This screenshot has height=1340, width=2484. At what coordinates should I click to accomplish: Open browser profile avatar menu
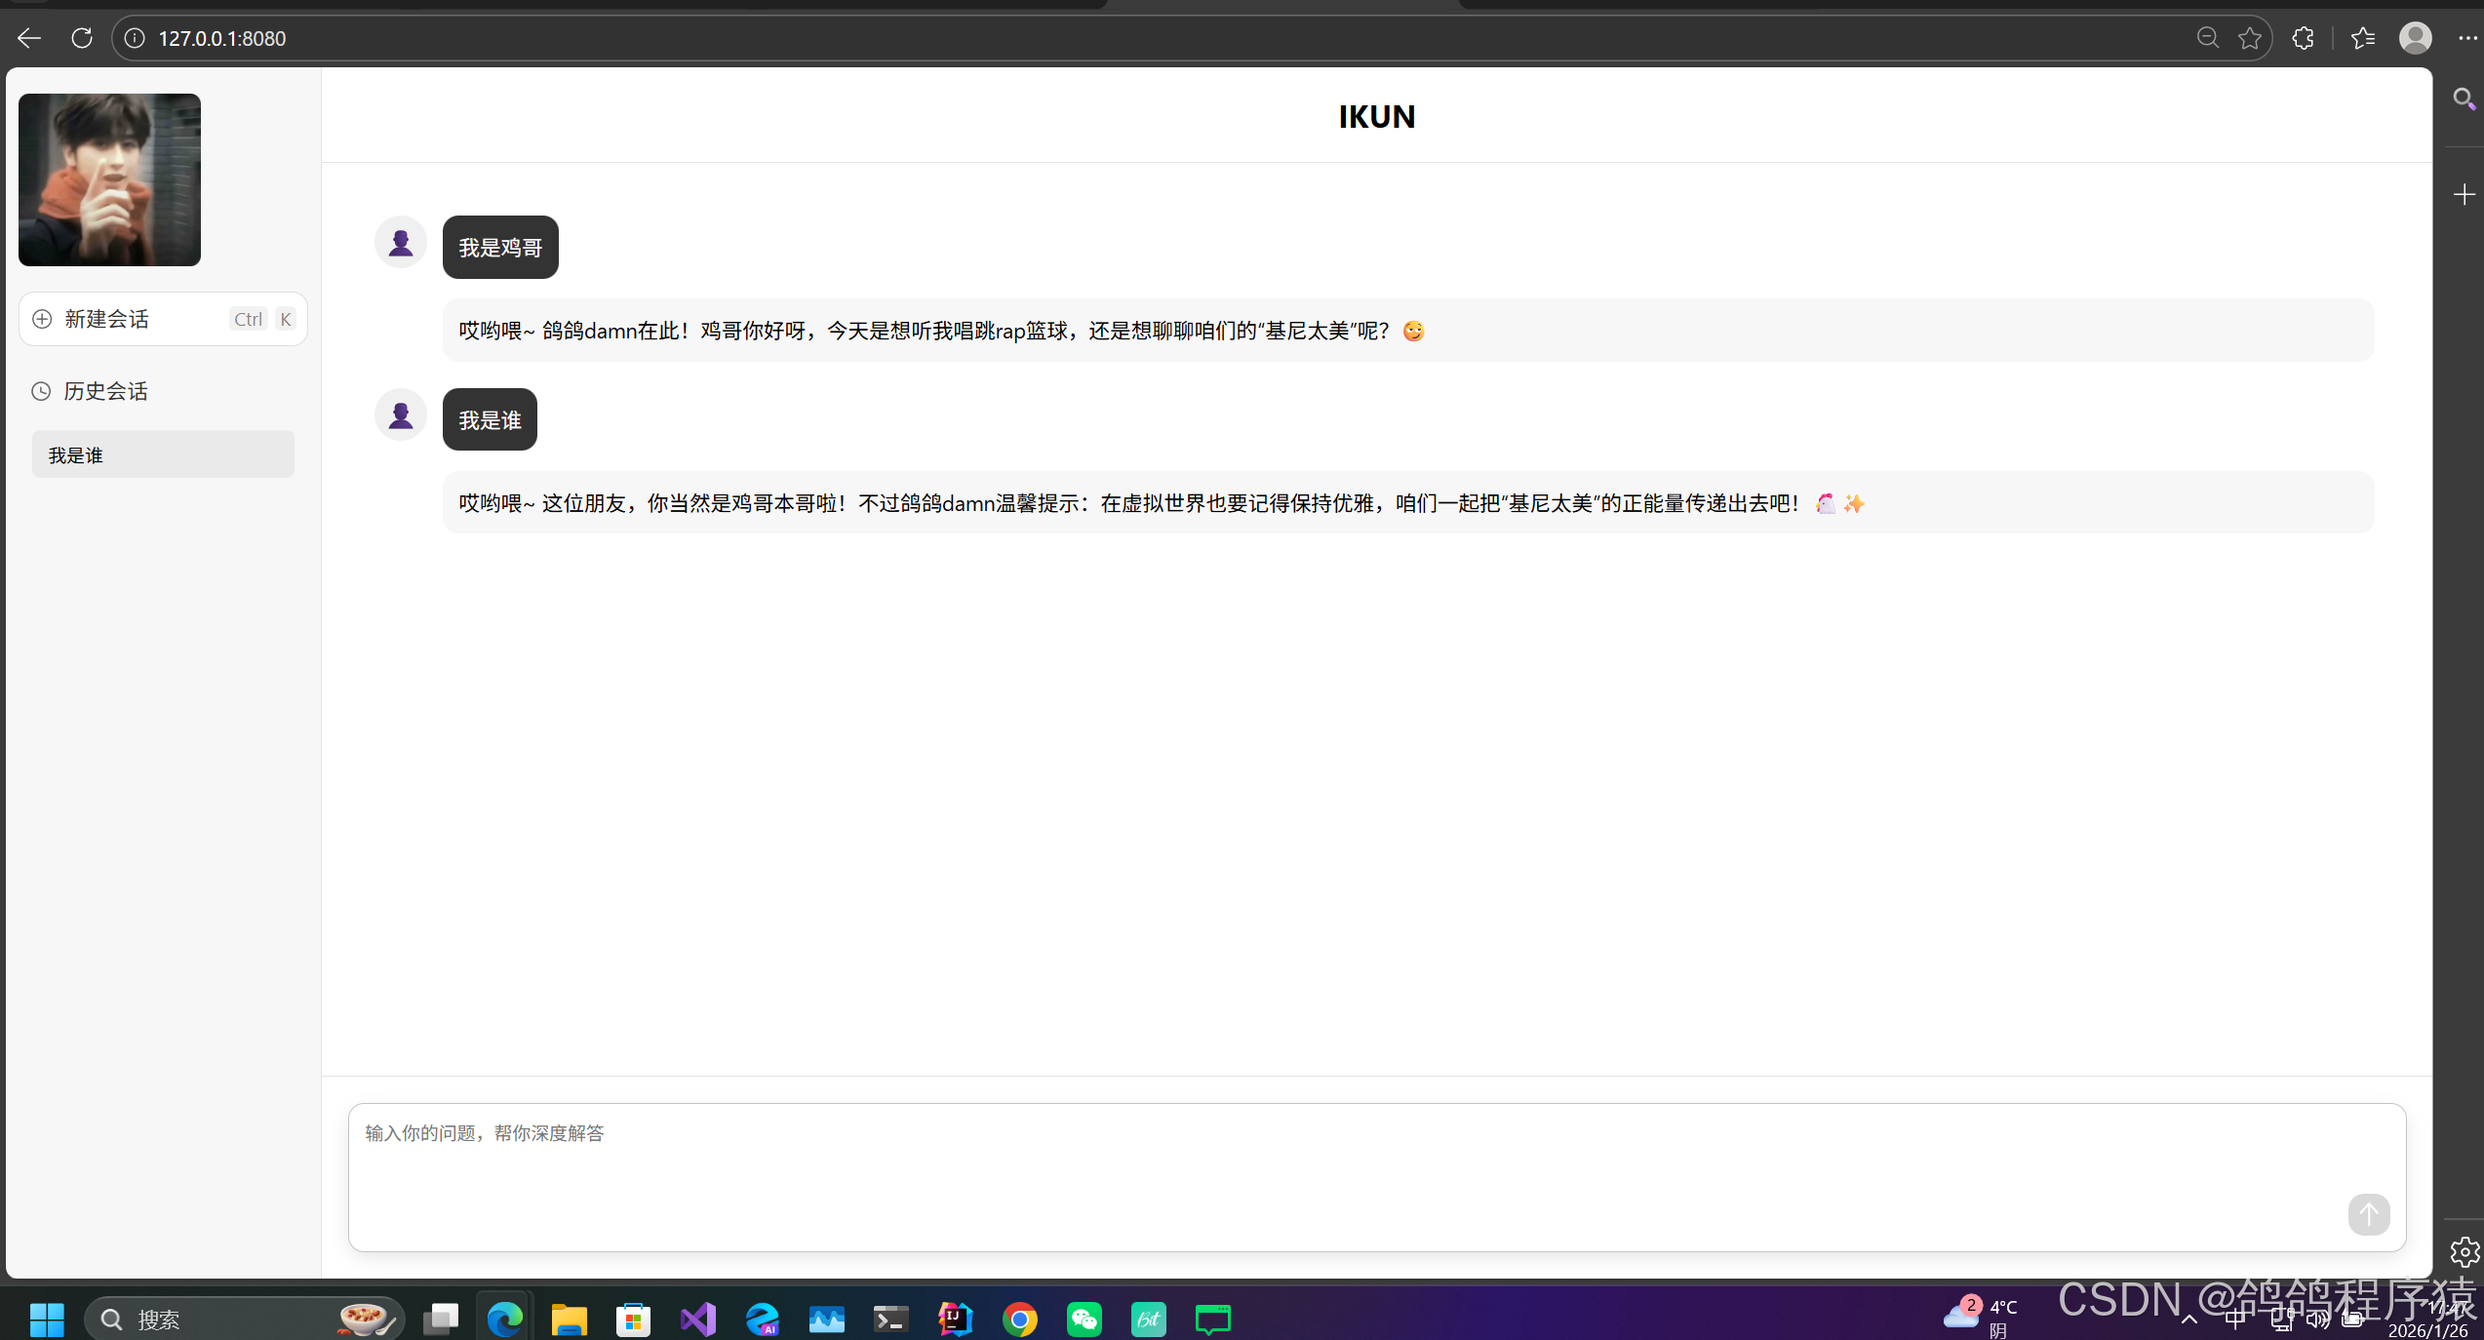[x=2415, y=38]
